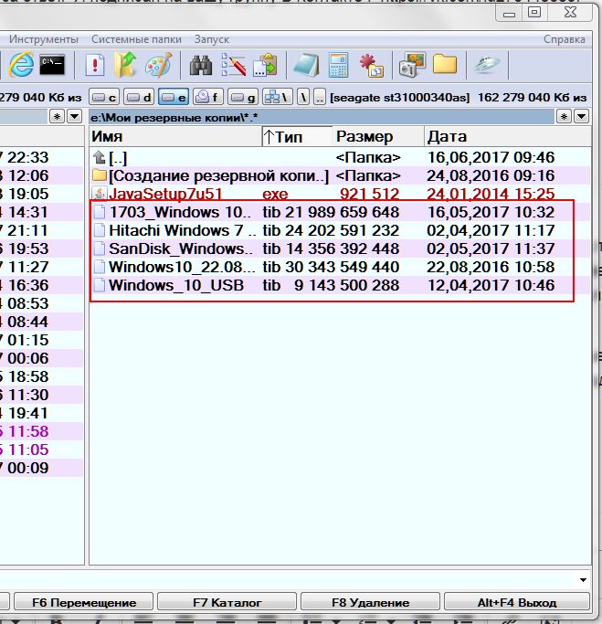Minimize the Total Commander window
This screenshot has height=624, width=602.
509,13
